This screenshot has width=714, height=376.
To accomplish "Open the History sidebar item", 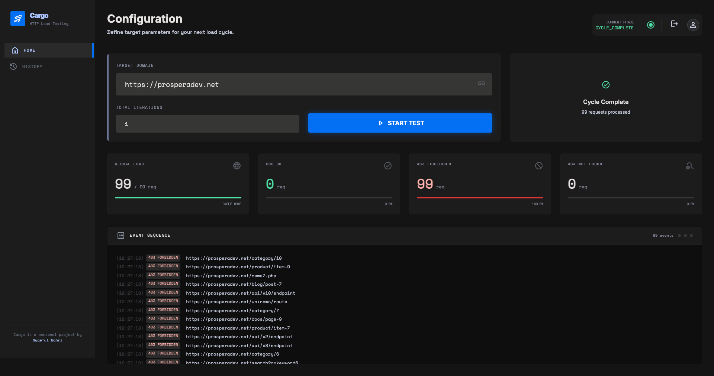I will pyautogui.click(x=32, y=67).
